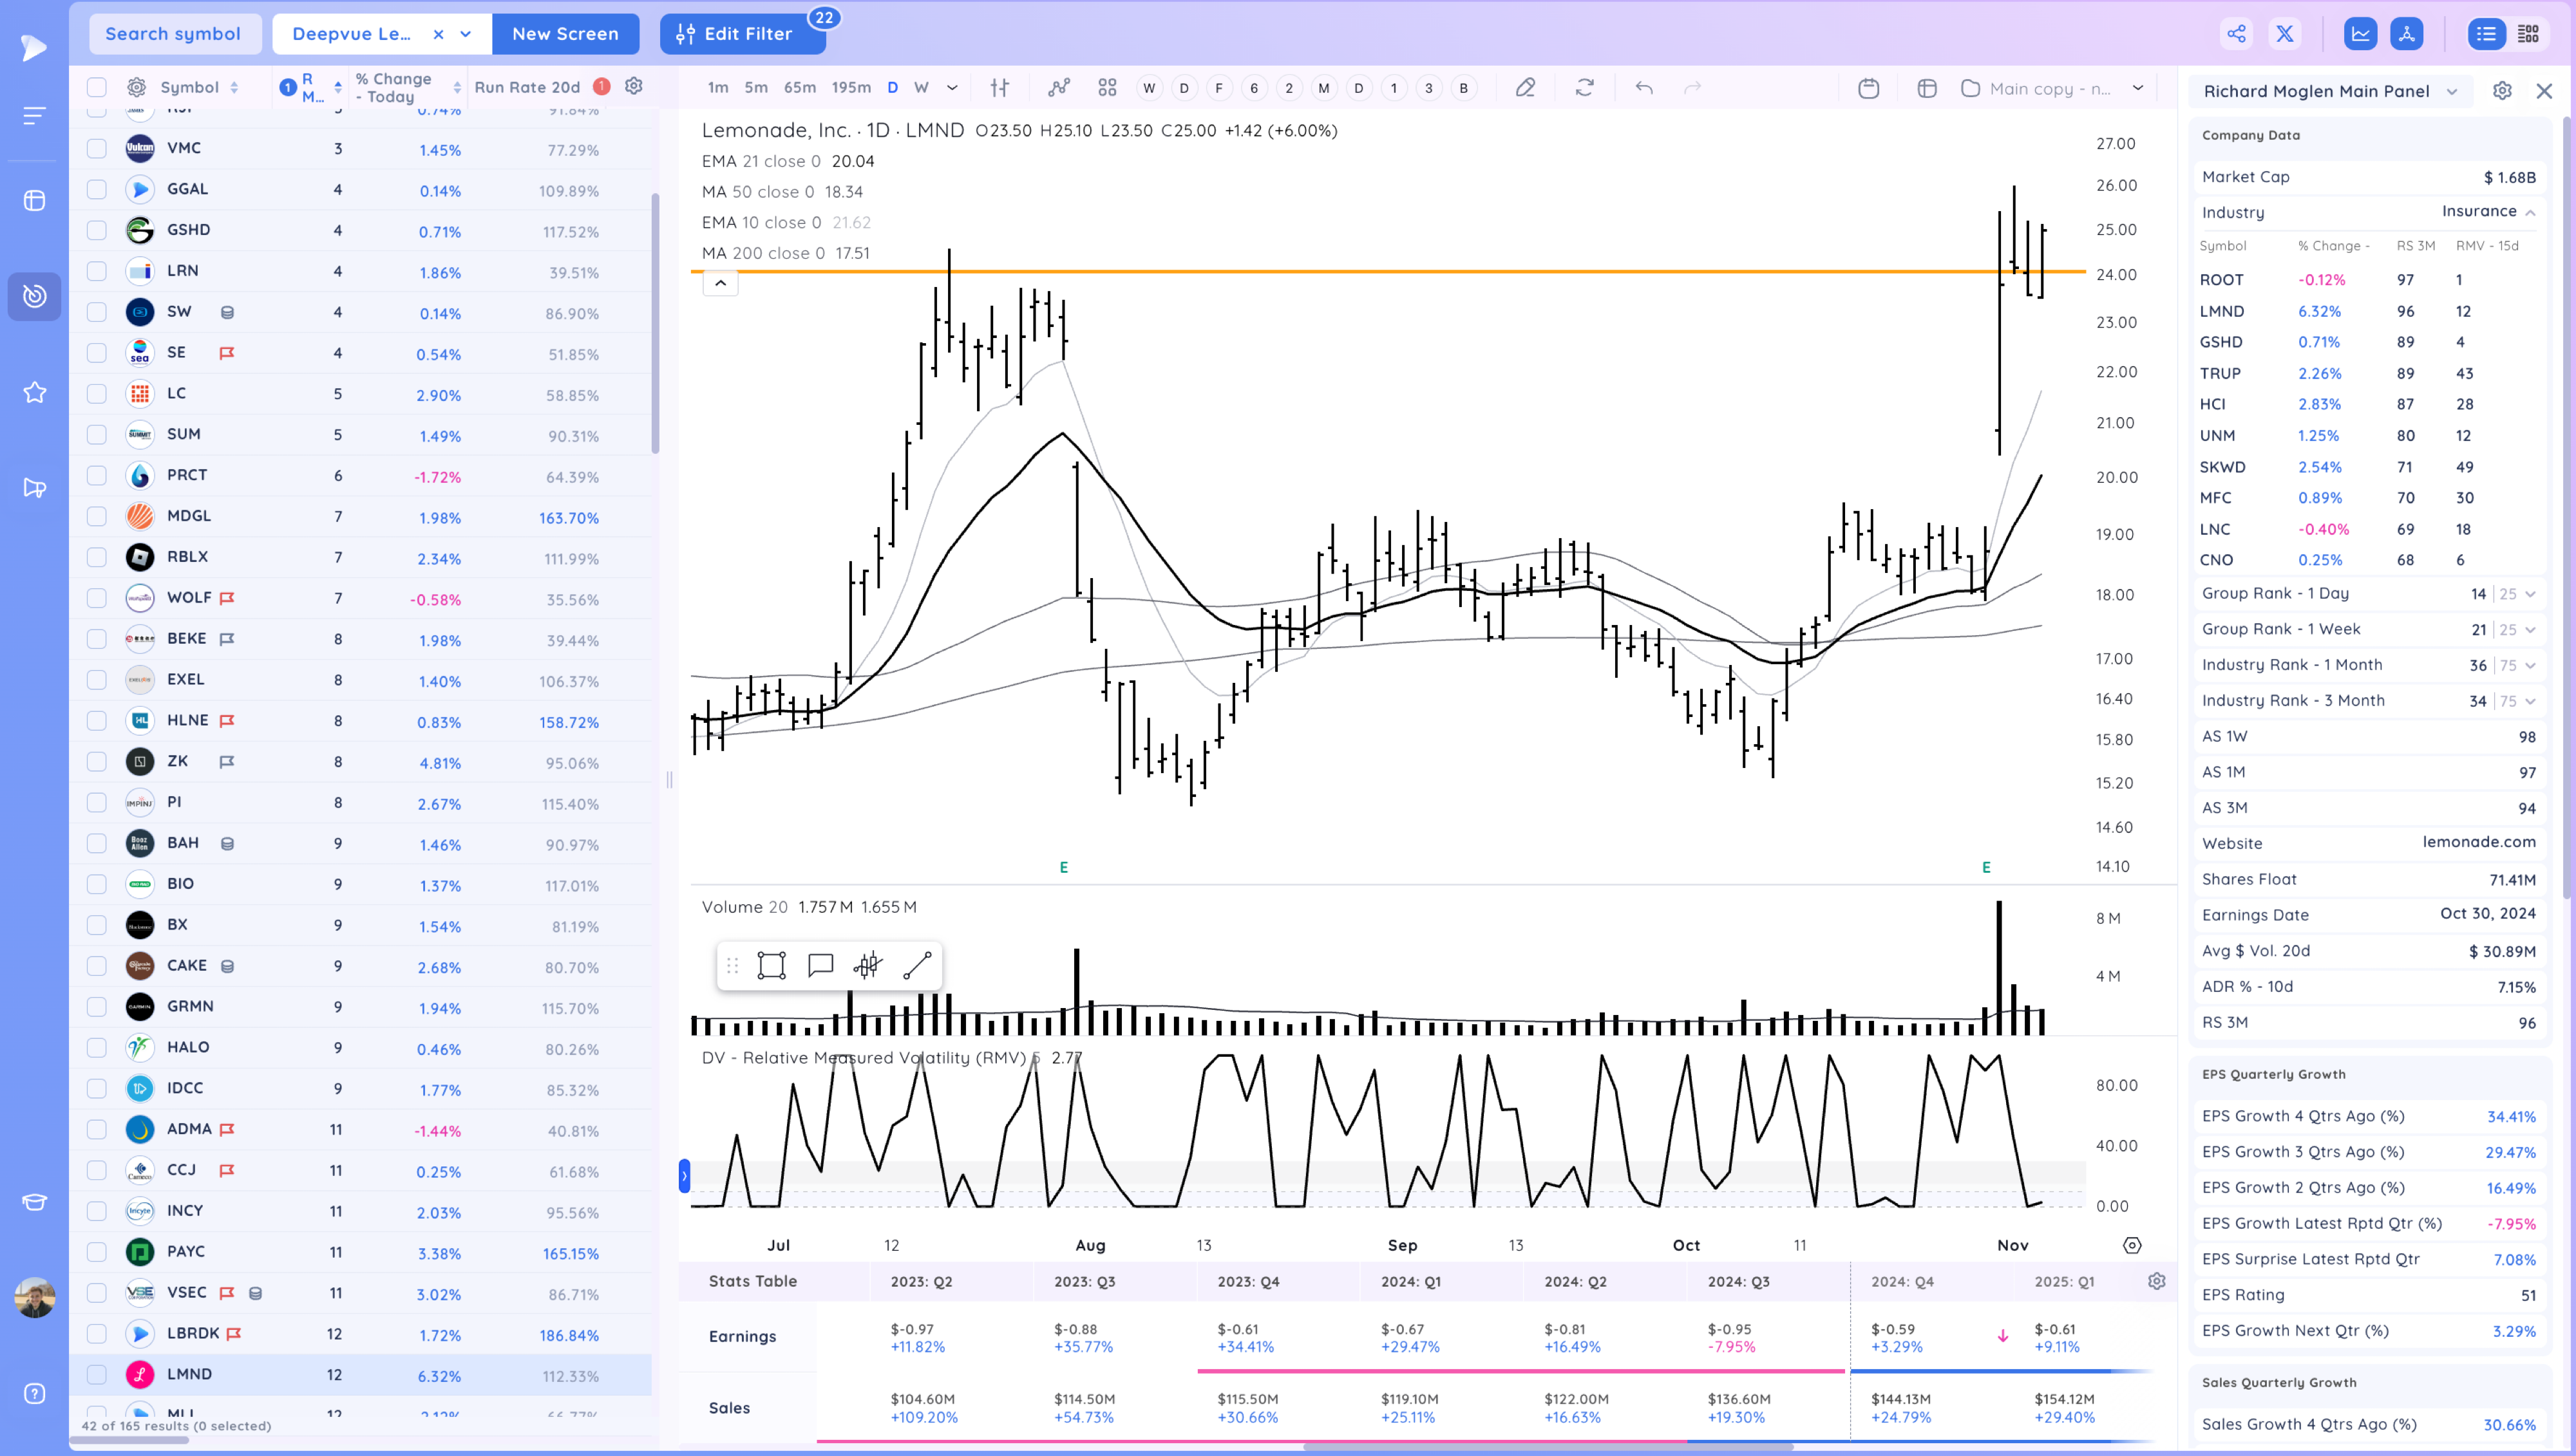Select the rectangle drawing tool
Viewport: 2576px width, 1456px height.
(x=772, y=965)
